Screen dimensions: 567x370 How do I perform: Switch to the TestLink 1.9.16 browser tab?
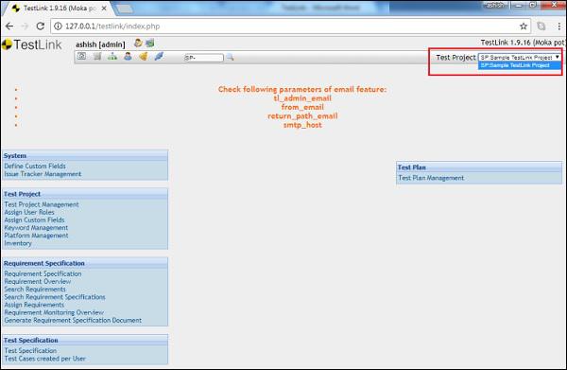(x=60, y=8)
